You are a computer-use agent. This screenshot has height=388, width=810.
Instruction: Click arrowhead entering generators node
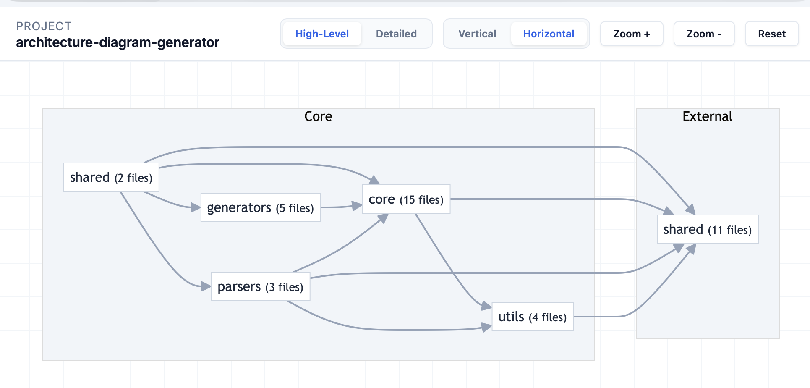pos(196,207)
